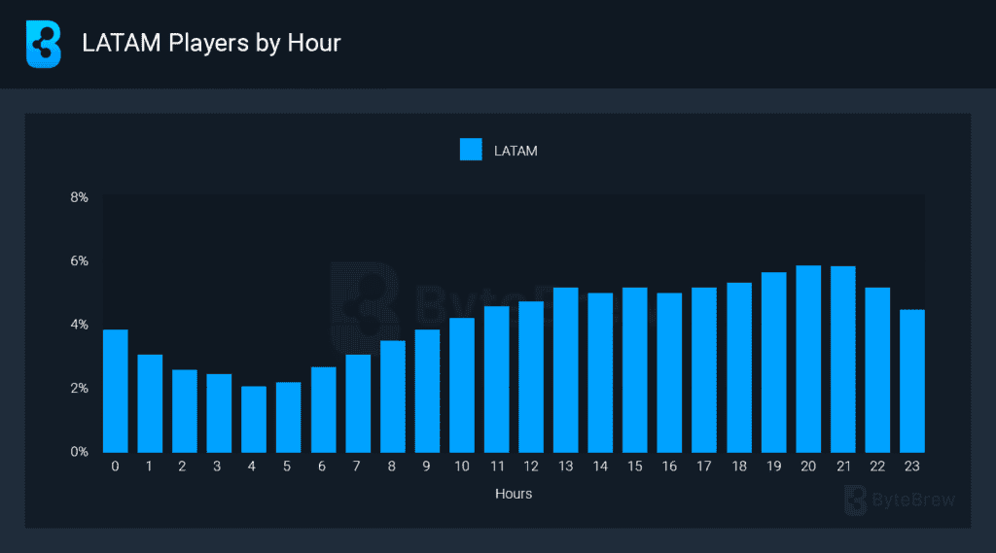Screen dimensions: 996x553
Task: Click the bar for hour 21
Action: [x=842, y=359]
